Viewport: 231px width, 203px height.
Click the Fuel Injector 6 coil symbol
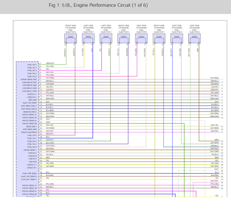pyautogui.click(x=177, y=38)
